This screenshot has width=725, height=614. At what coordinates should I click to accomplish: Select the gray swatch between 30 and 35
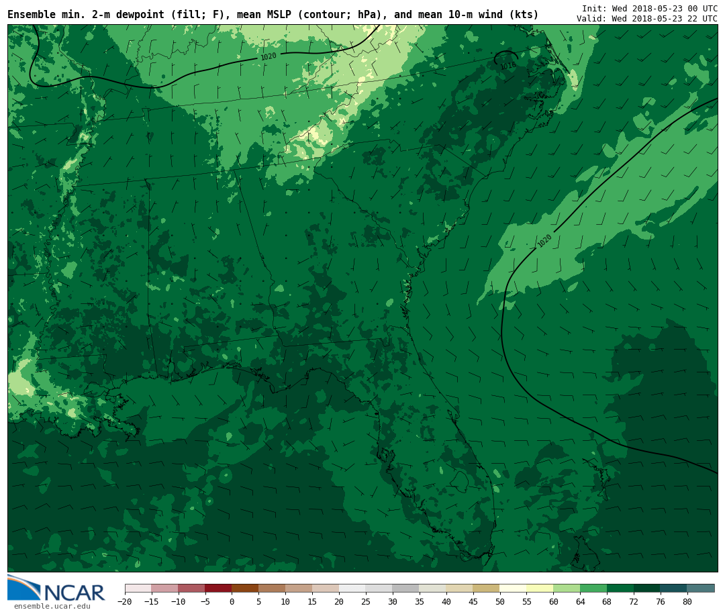(x=405, y=588)
